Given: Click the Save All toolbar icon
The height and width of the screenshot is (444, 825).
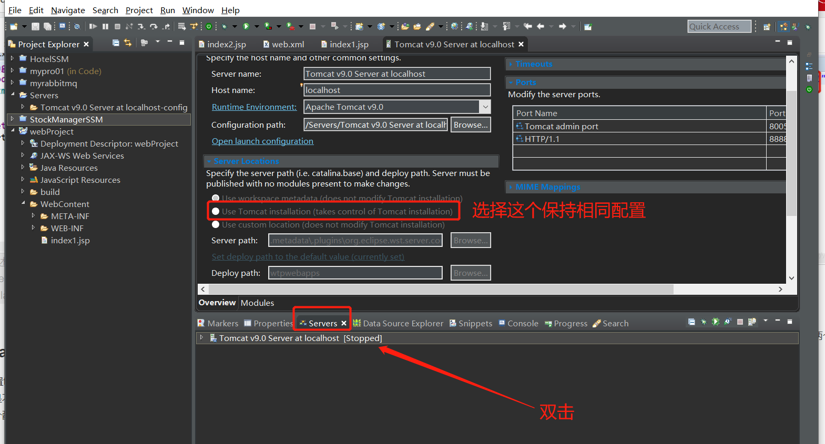Looking at the screenshot, I should (x=47, y=26).
